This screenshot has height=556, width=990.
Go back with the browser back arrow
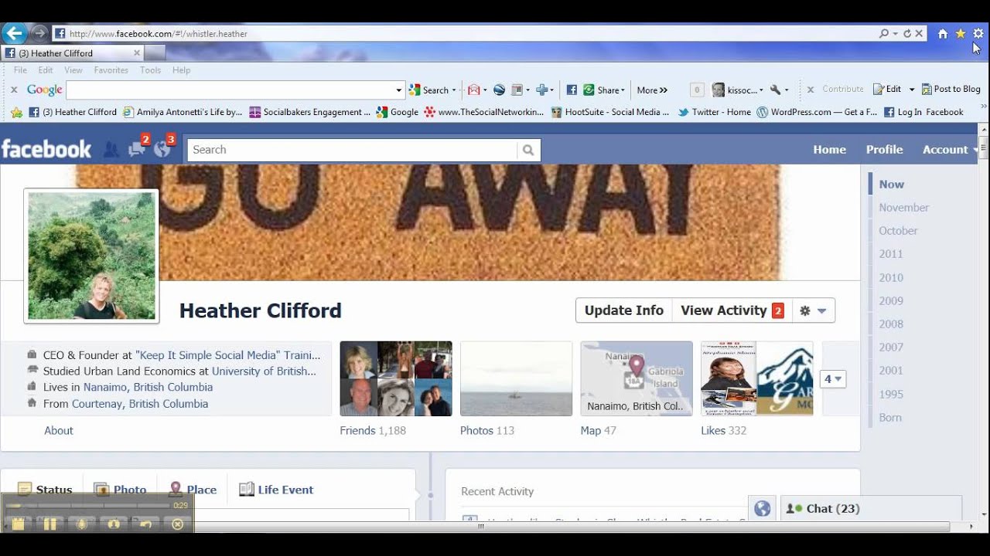tap(14, 33)
